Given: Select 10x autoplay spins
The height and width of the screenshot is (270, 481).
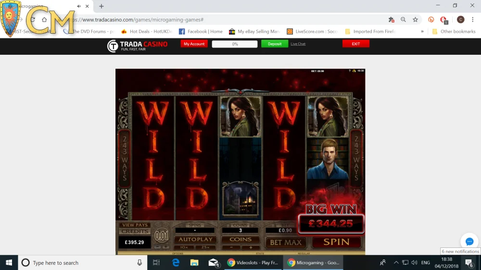Looking at the screenshot, I should click(x=184, y=247).
